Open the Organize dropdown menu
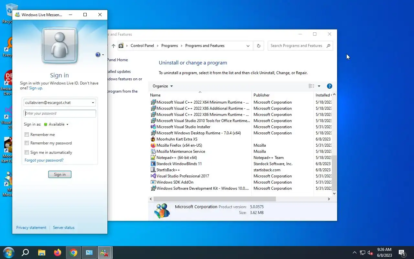 (x=163, y=86)
